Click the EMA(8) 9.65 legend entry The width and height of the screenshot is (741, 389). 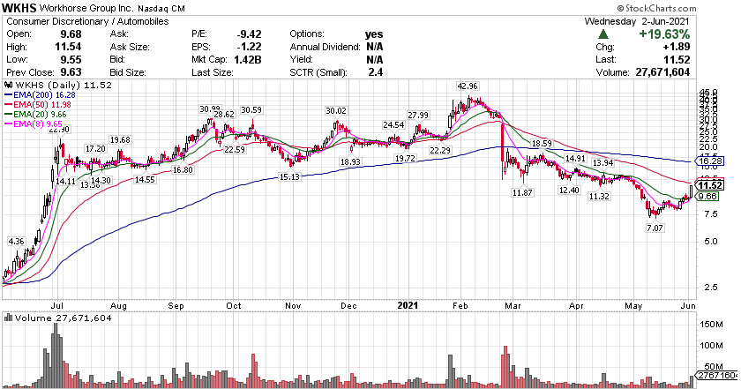pos(34,123)
